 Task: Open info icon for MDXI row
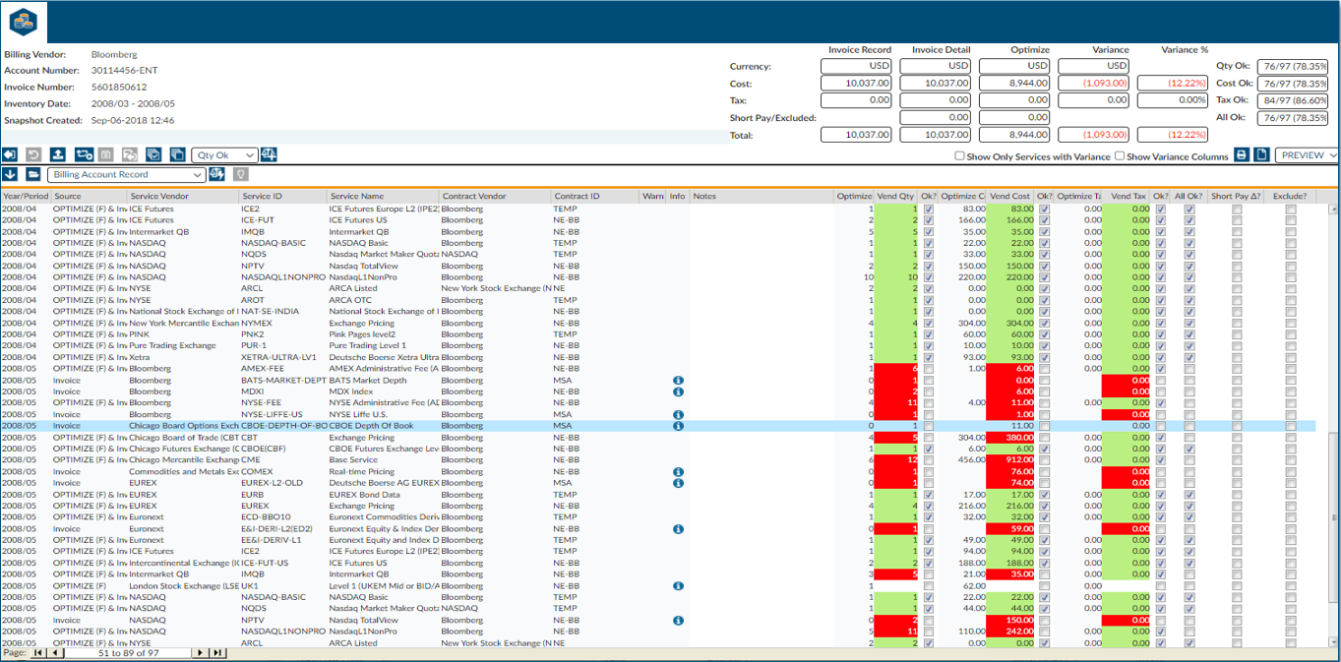point(678,391)
